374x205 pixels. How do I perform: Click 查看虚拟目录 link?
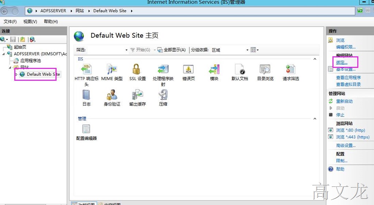point(348,84)
